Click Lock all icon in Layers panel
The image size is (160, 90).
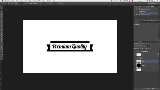tap(142, 48)
